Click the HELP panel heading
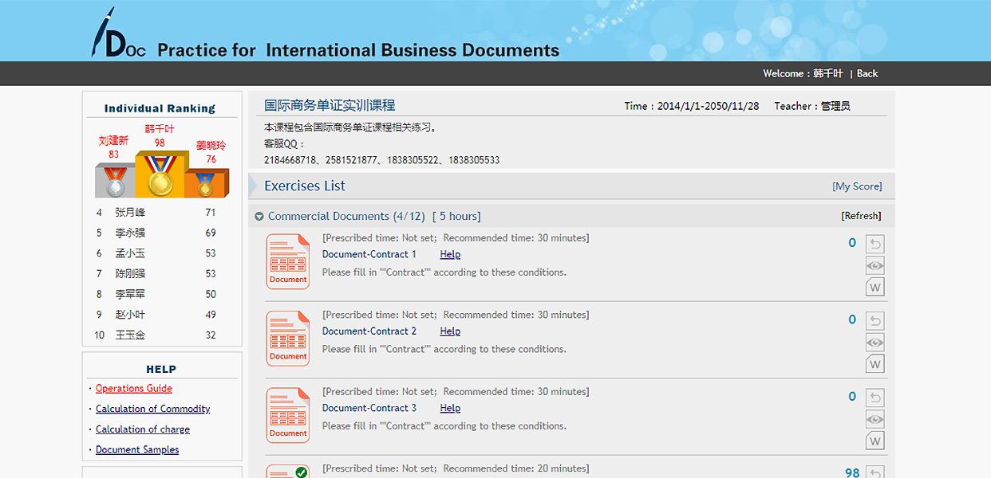 tap(161, 369)
